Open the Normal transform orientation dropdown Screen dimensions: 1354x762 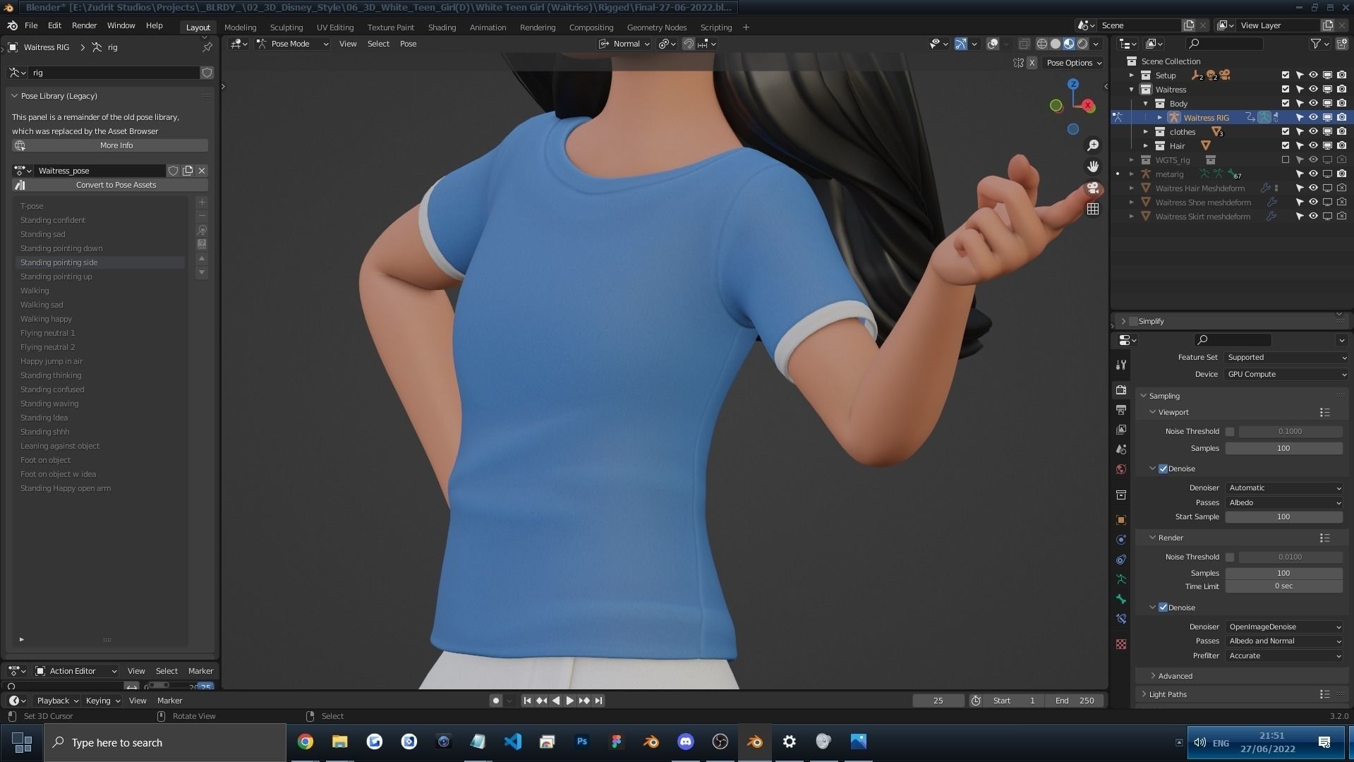(624, 44)
